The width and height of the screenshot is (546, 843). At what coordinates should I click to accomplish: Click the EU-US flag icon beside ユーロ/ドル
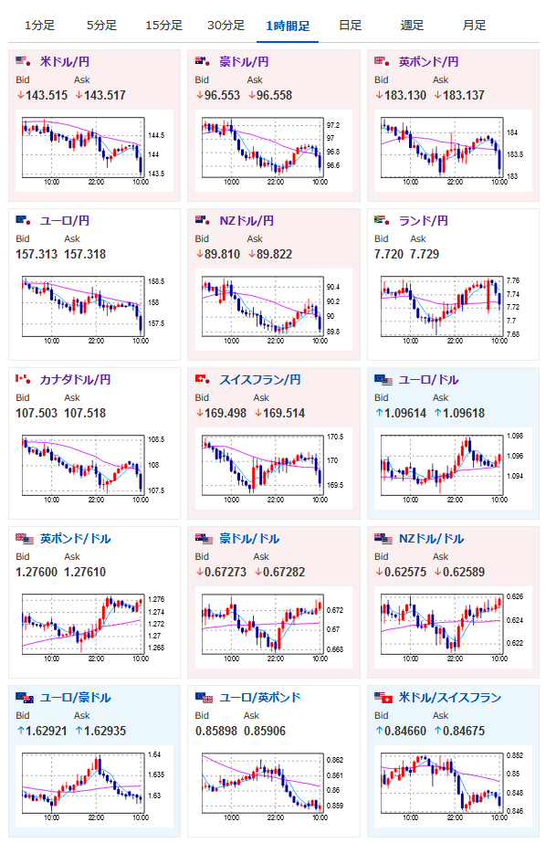[383, 380]
